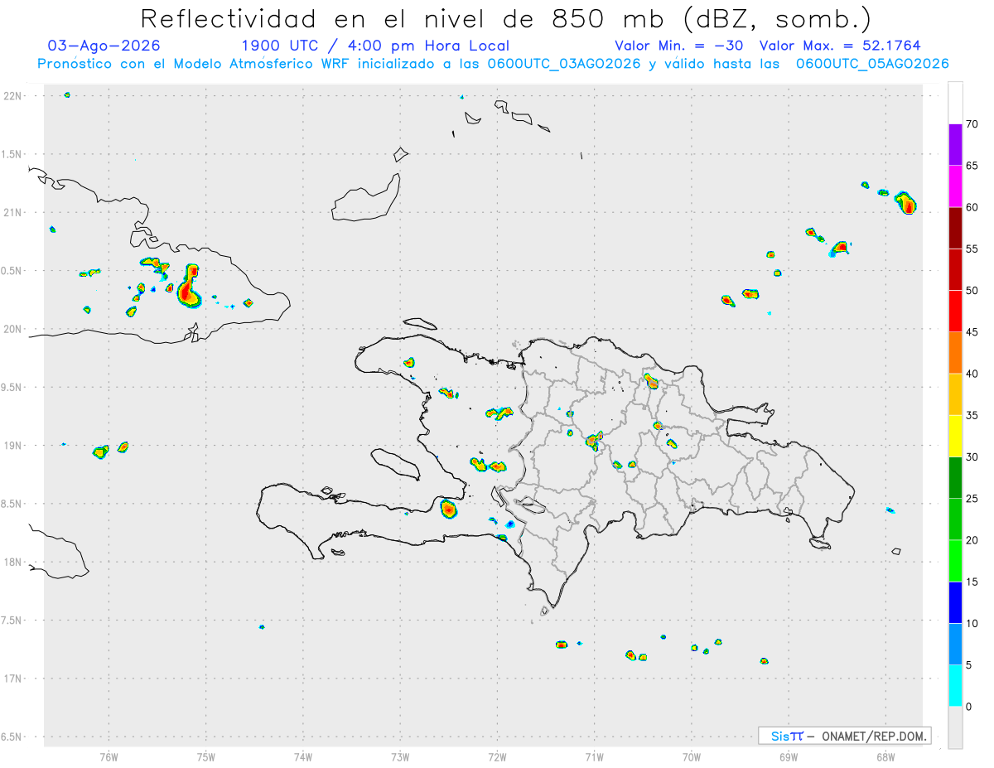Click the colorbar label "65"
This screenshot has height=768, width=994.
point(972,166)
